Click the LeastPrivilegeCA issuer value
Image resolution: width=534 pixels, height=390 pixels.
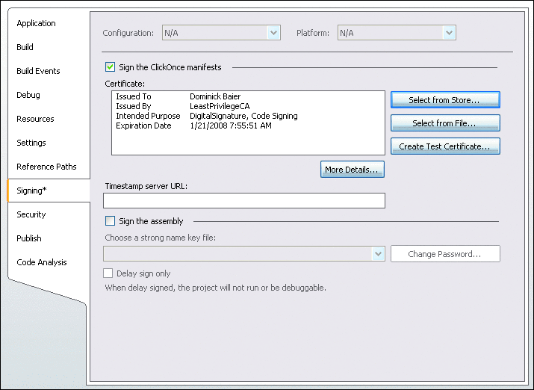tap(220, 106)
